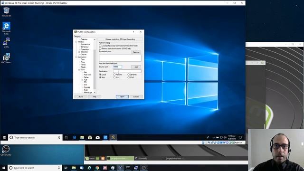Click the Forwarded ports list box
Viewport: 304px width, 171px height.
[120, 58]
